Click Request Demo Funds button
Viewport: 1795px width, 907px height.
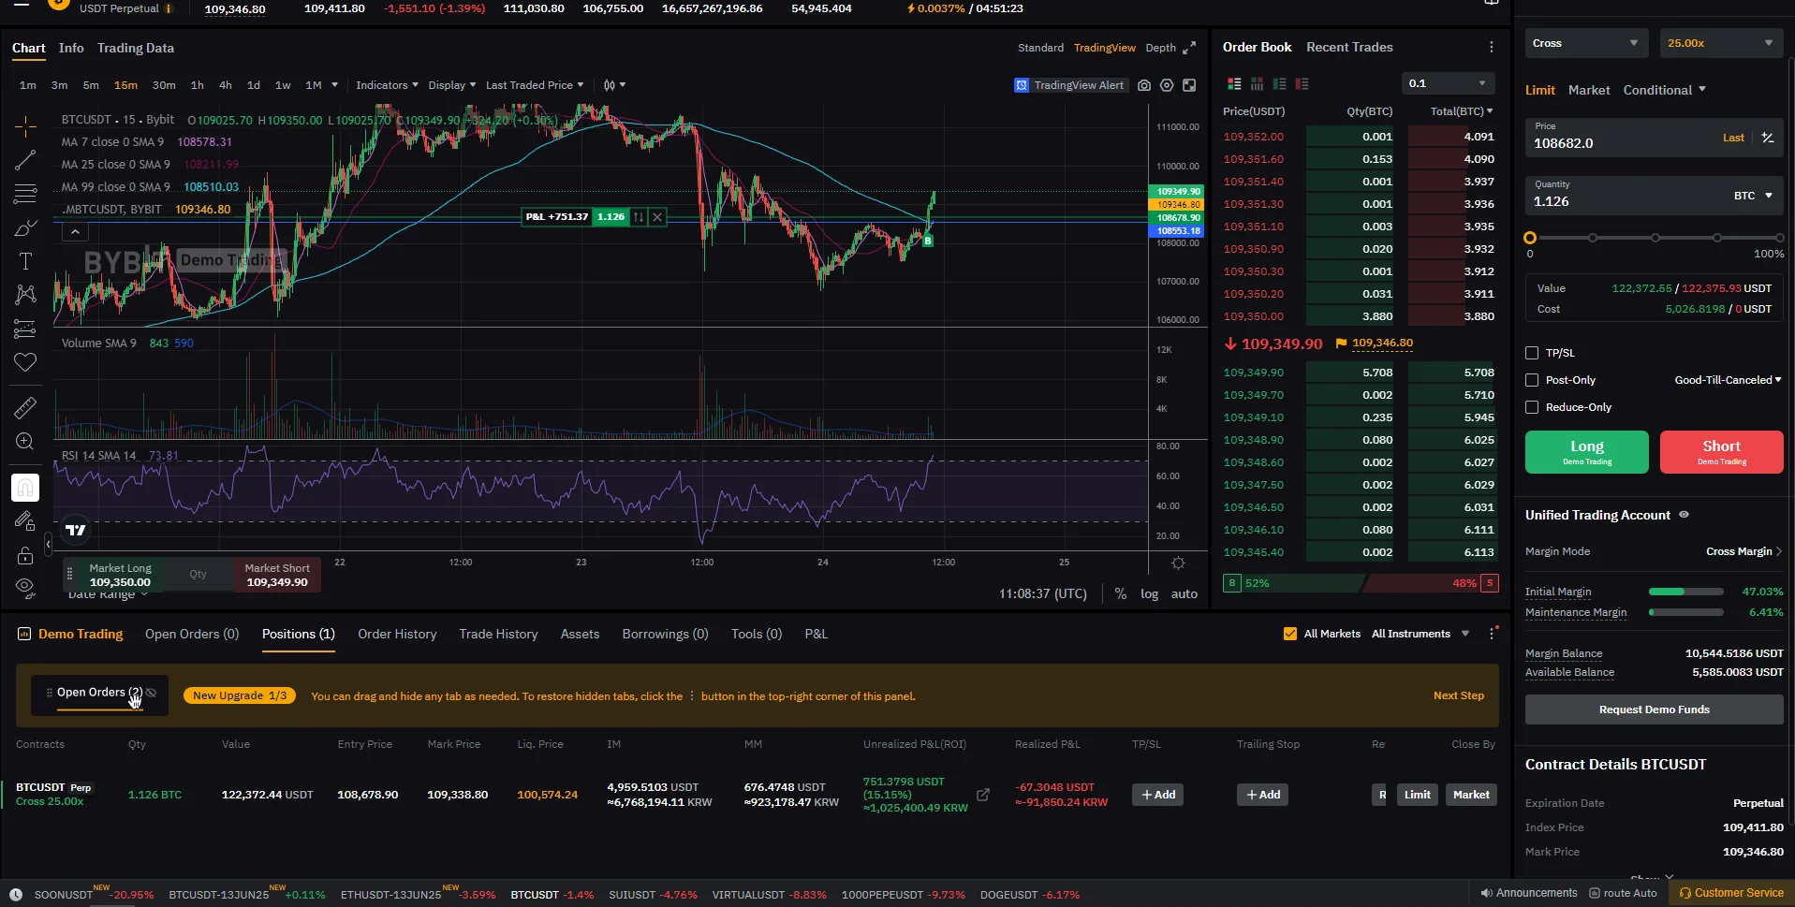pyautogui.click(x=1654, y=710)
